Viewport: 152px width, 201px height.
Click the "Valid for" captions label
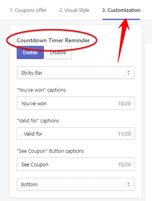tap(38, 121)
